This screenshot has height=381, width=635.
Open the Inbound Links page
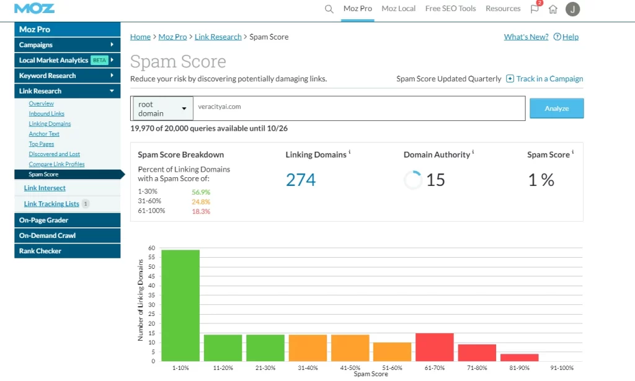click(47, 113)
